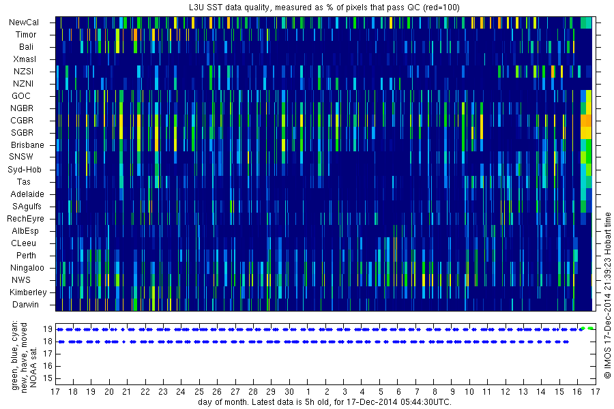Click day tick label 30
The height and width of the screenshot is (409, 614).
289,391
